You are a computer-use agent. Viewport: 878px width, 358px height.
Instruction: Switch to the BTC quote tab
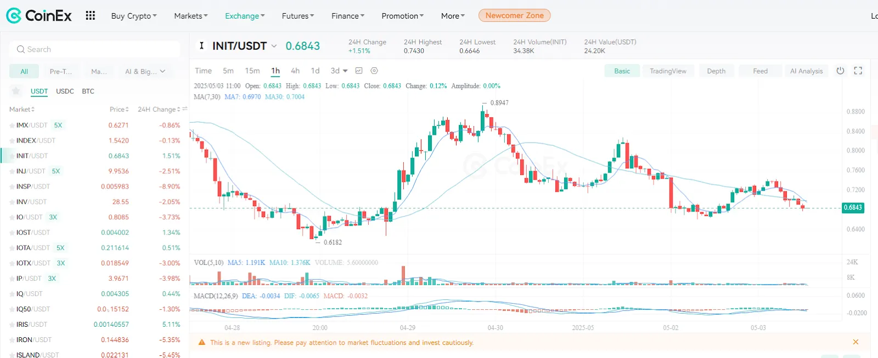coord(88,91)
